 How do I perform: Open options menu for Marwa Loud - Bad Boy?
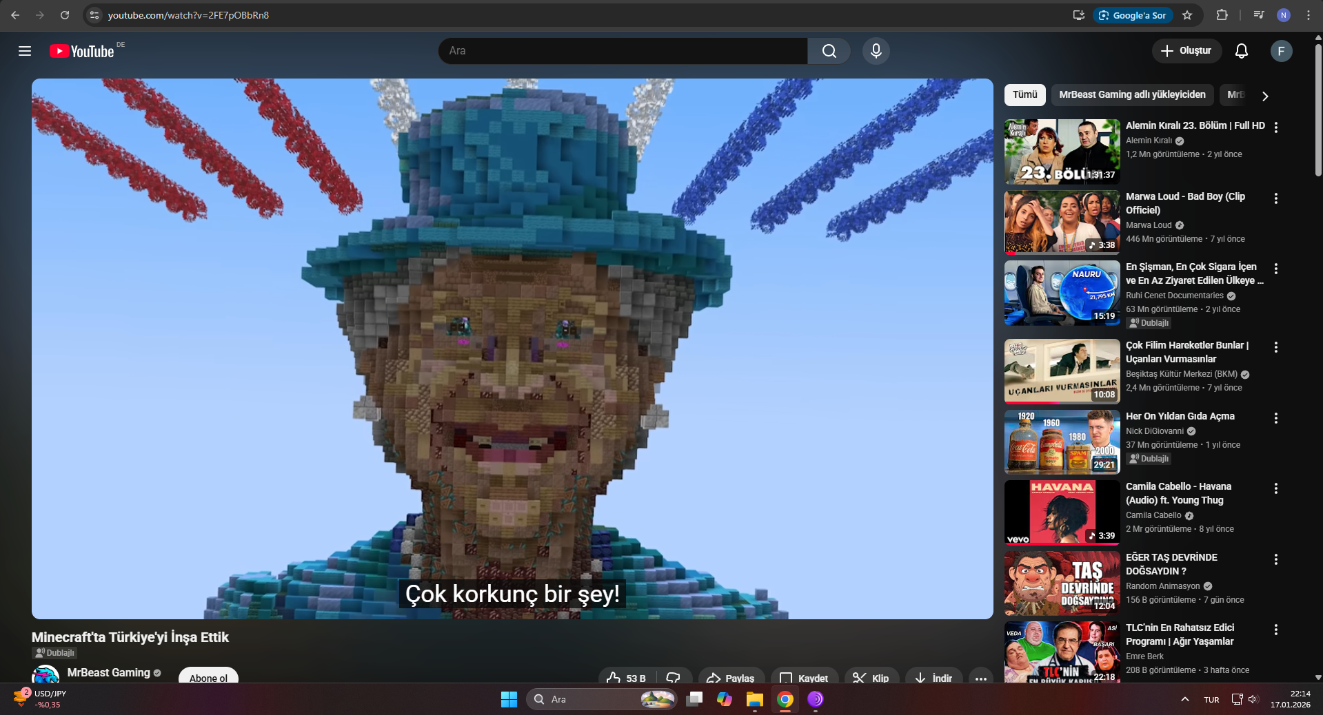[1275, 198]
